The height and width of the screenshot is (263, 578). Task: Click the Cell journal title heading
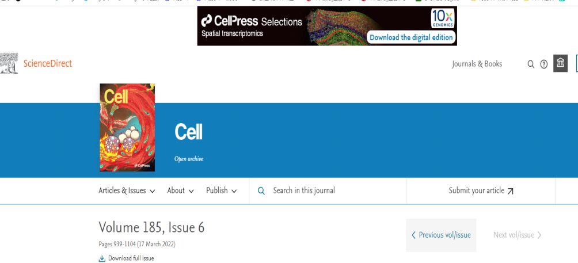pos(188,132)
